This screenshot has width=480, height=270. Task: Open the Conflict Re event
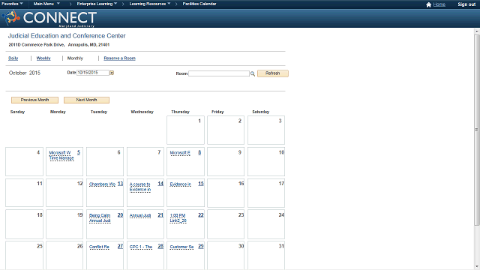point(99,247)
